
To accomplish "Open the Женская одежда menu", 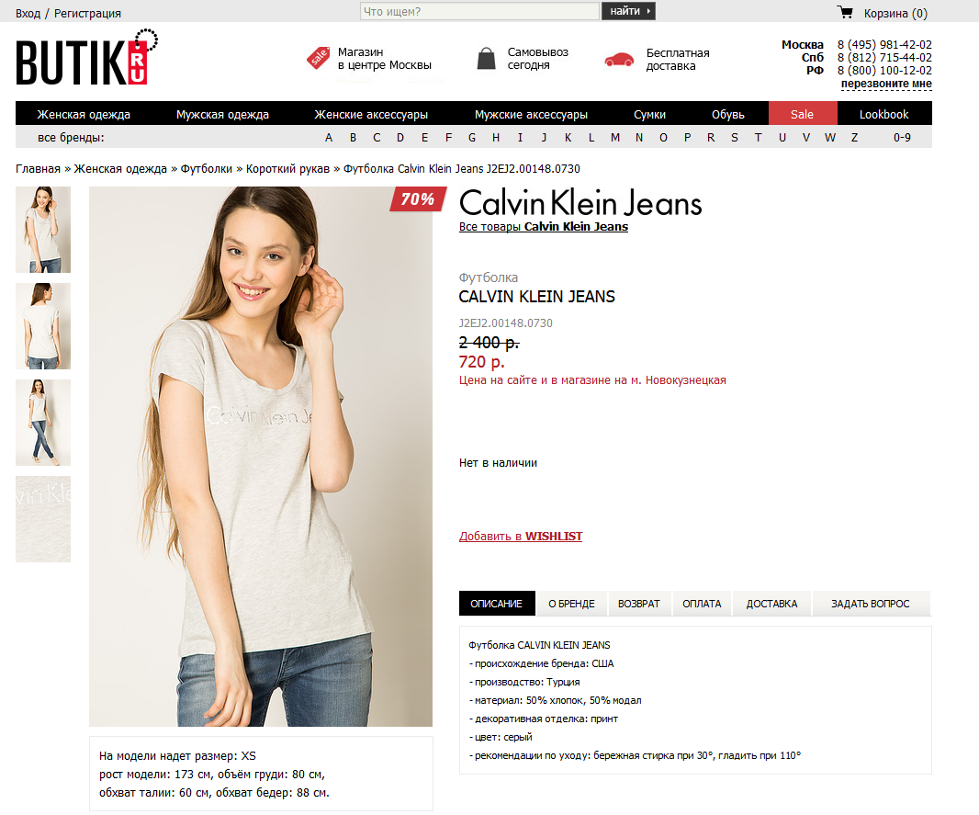I will 84,114.
